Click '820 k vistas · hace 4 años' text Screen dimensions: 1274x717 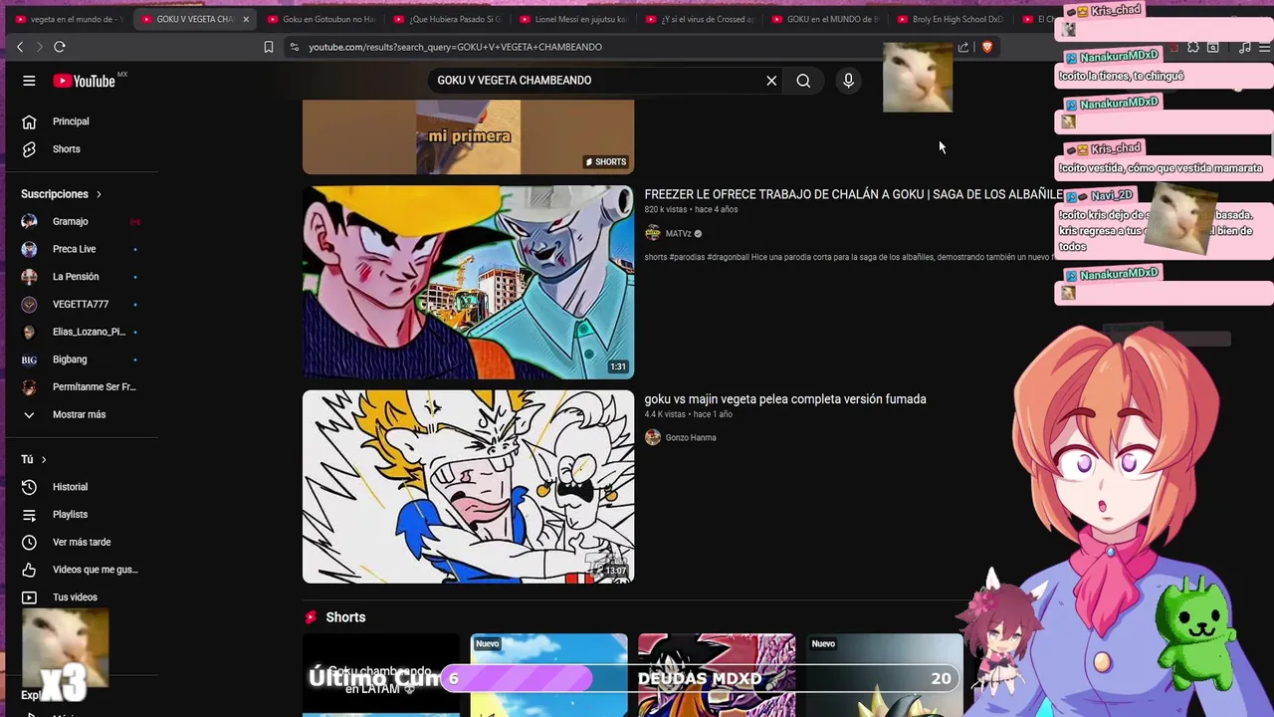(x=691, y=210)
